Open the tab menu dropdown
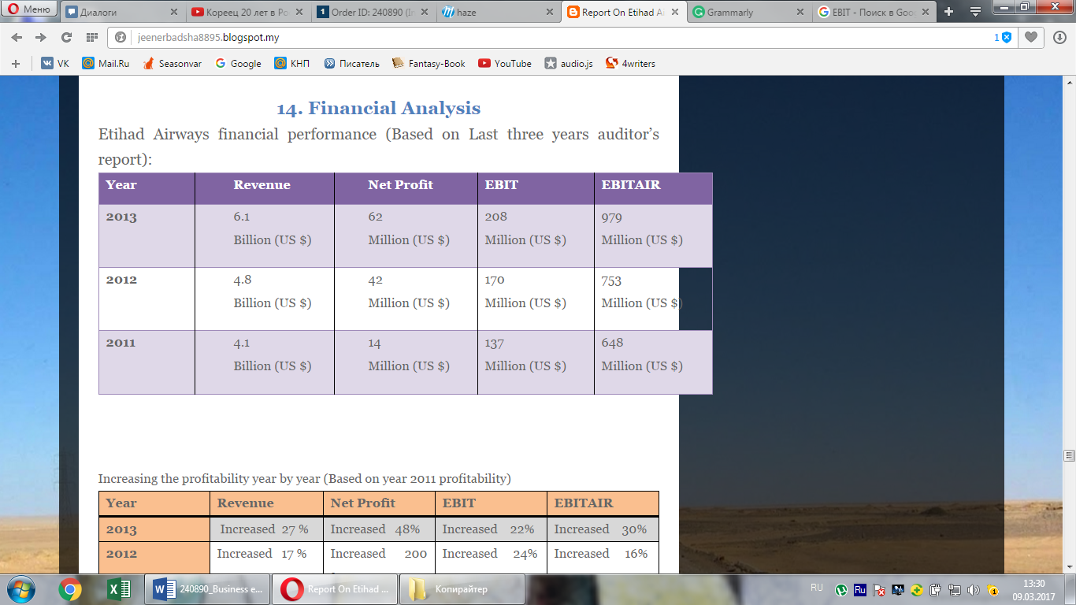Screen dimensions: 1076x605 [975, 12]
